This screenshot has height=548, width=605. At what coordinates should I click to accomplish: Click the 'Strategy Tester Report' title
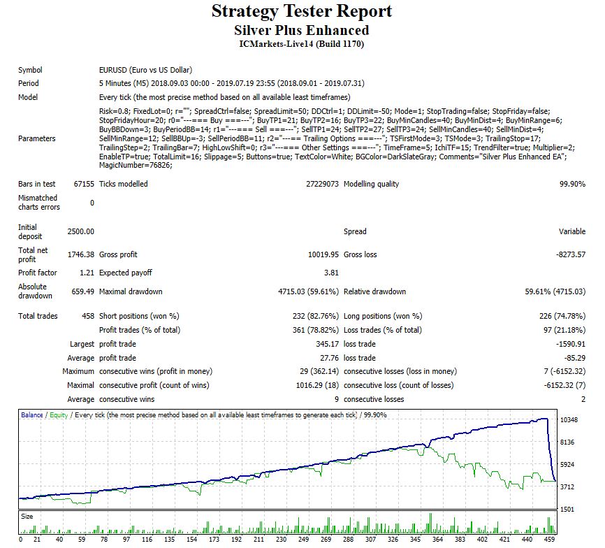[x=301, y=11]
